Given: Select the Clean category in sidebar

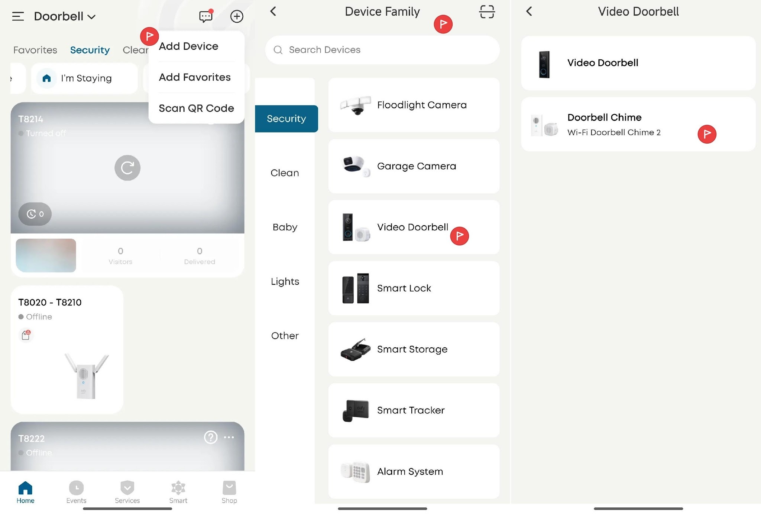Looking at the screenshot, I should pos(285,173).
